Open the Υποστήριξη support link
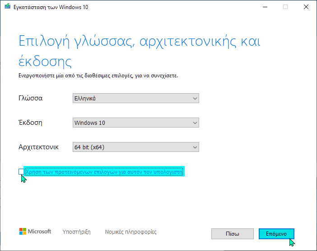317x251 pixels. tap(76, 232)
